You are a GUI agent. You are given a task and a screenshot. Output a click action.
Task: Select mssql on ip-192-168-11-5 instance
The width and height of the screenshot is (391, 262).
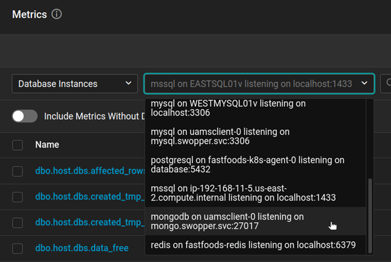(x=244, y=192)
